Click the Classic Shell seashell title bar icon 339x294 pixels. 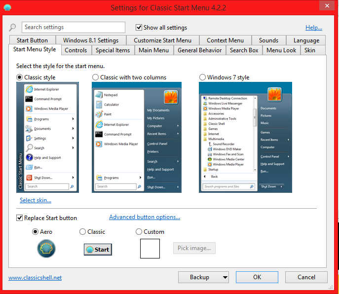(x=7, y=7)
